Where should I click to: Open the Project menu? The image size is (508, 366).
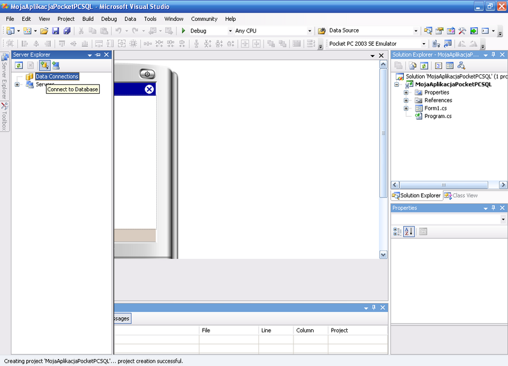point(66,19)
